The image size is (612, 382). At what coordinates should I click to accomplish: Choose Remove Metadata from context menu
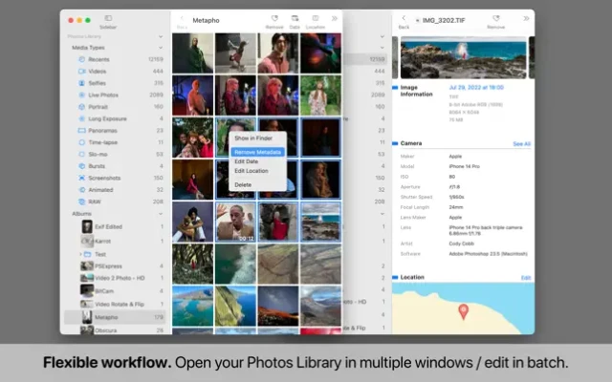(257, 152)
